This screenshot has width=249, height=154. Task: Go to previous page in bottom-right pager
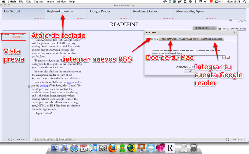click(226, 140)
